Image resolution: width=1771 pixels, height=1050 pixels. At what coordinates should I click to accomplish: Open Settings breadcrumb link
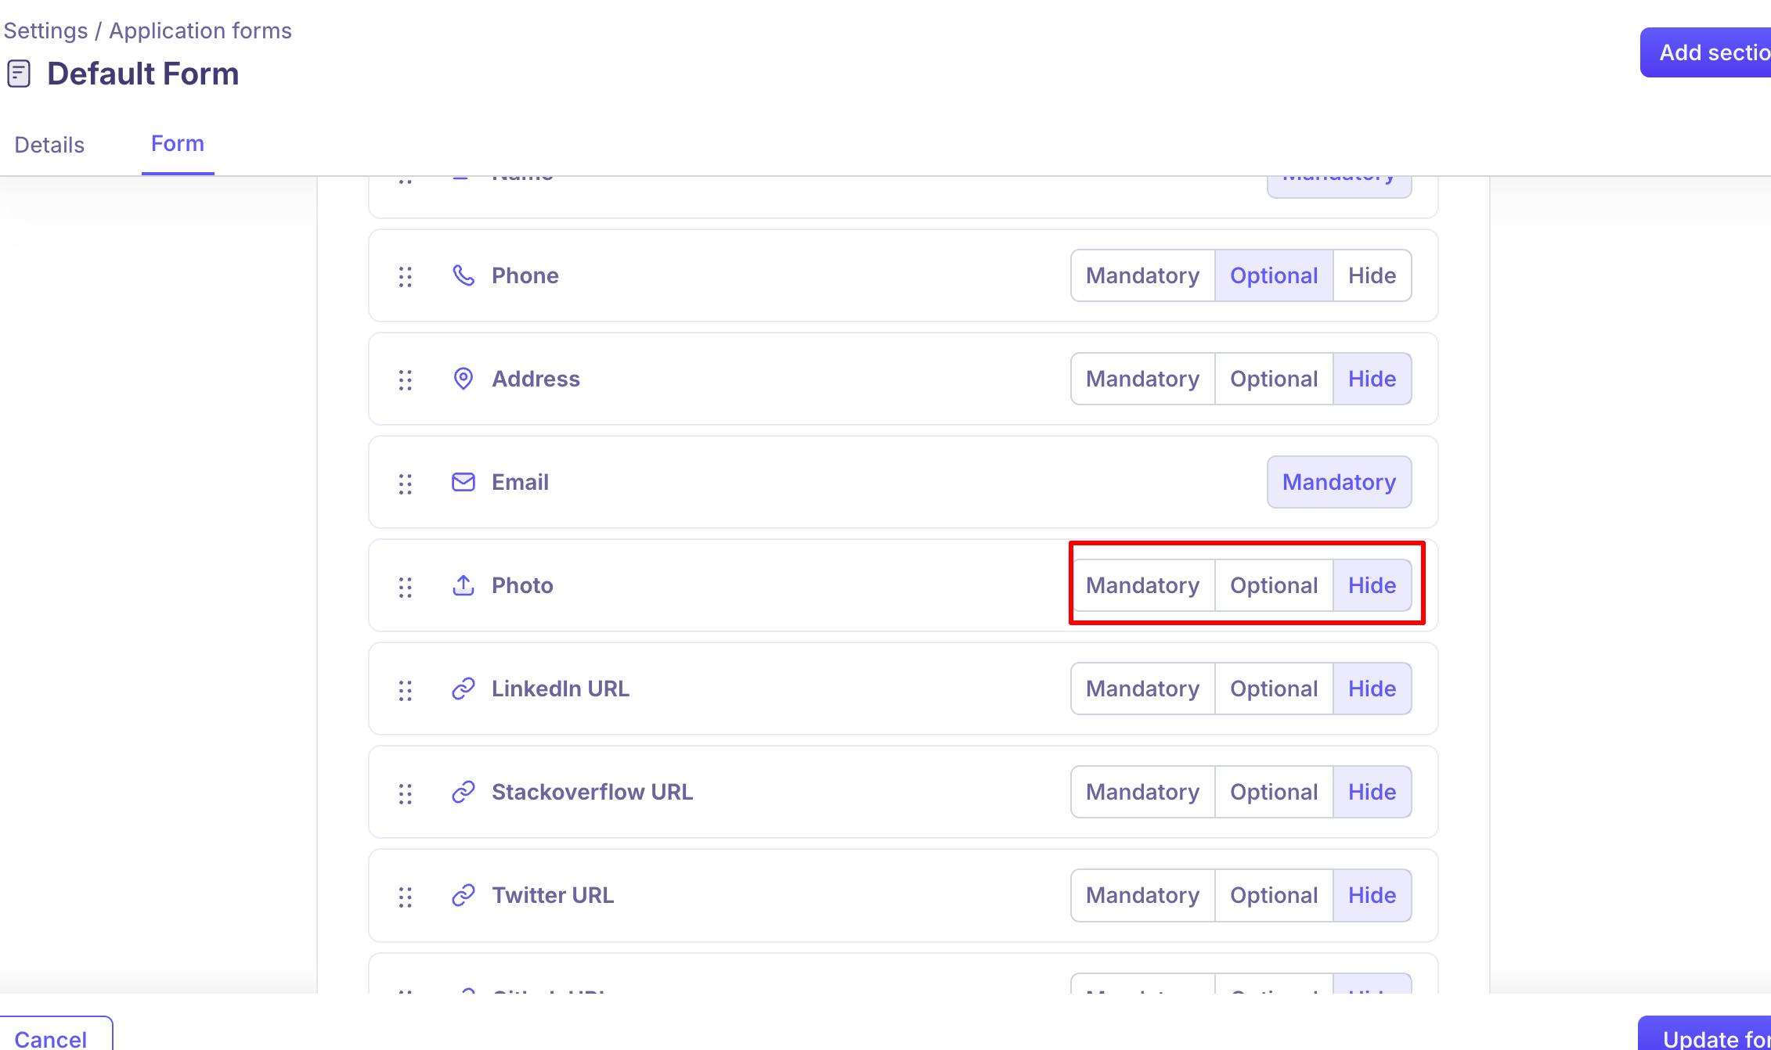pos(45,31)
